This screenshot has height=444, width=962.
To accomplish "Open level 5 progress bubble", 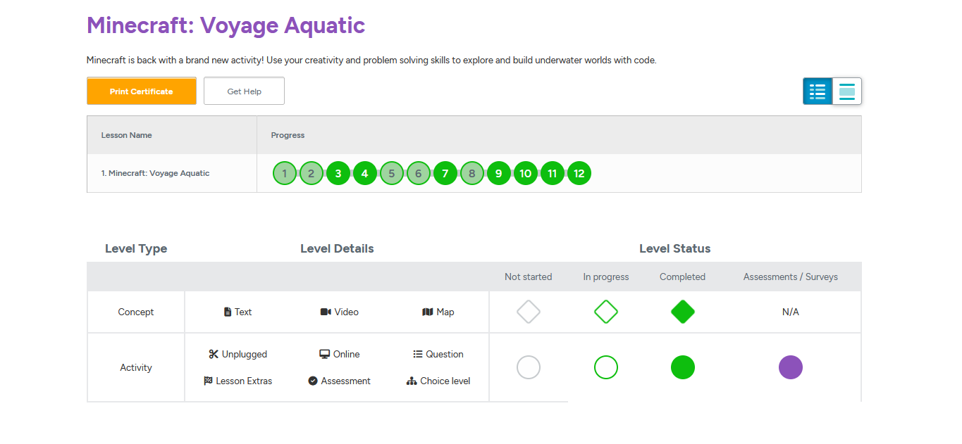I will pyautogui.click(x=392, y=173).
